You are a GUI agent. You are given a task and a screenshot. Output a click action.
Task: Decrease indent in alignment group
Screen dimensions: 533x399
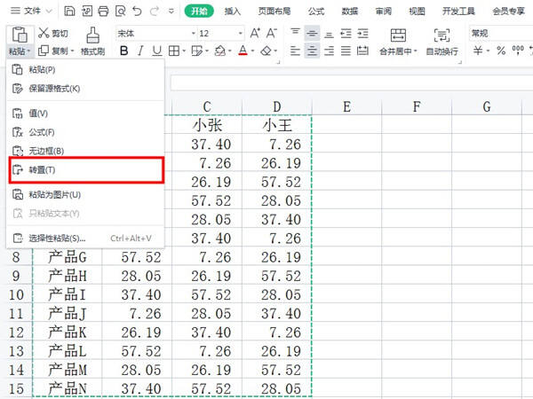[x=346, y=33]
